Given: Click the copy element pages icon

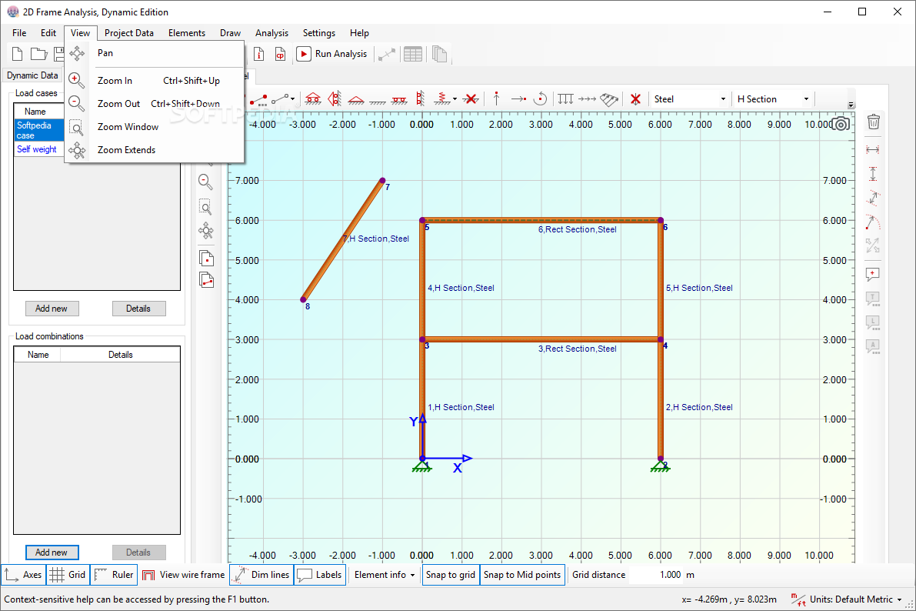Looking at the screenshot, I should 206,280.
